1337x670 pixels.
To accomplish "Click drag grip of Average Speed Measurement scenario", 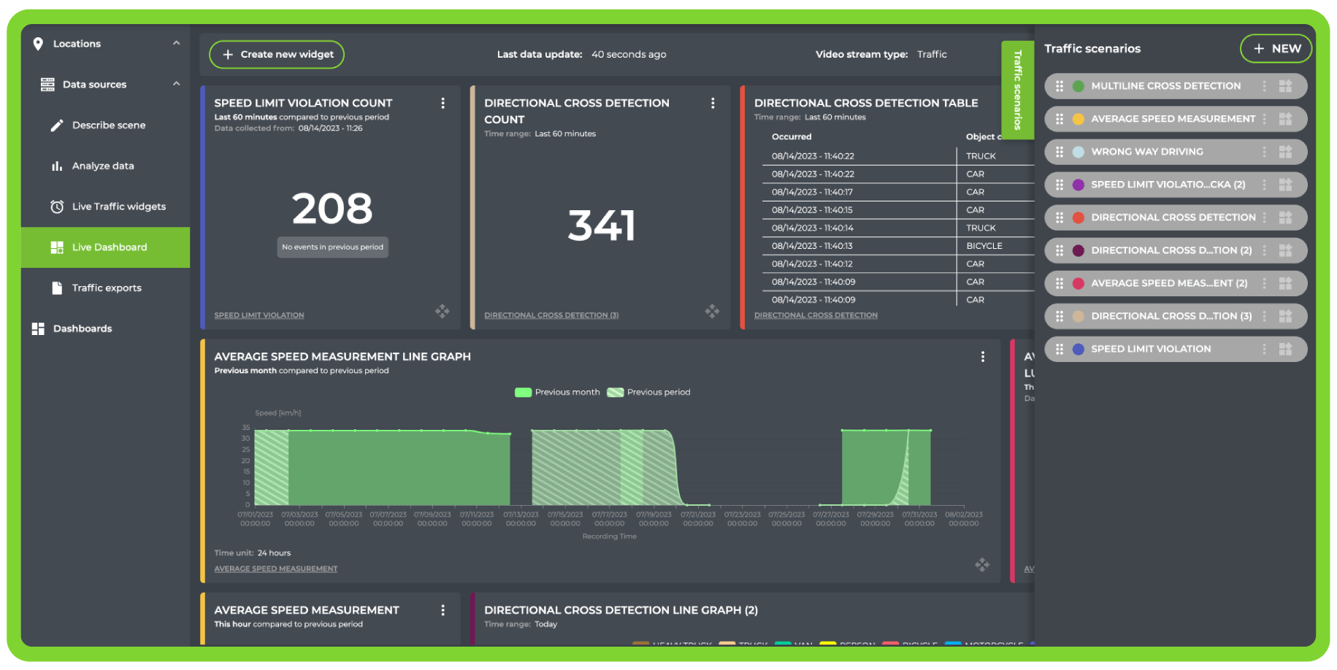I will tap(1060, 119).
